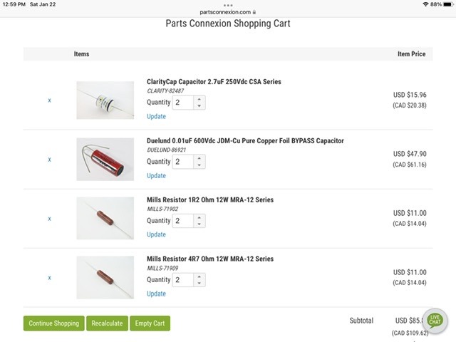Open ClarityCap Capacitor product thumbnail
Viewport: 456px width, 342px height.
pos(105,100)
